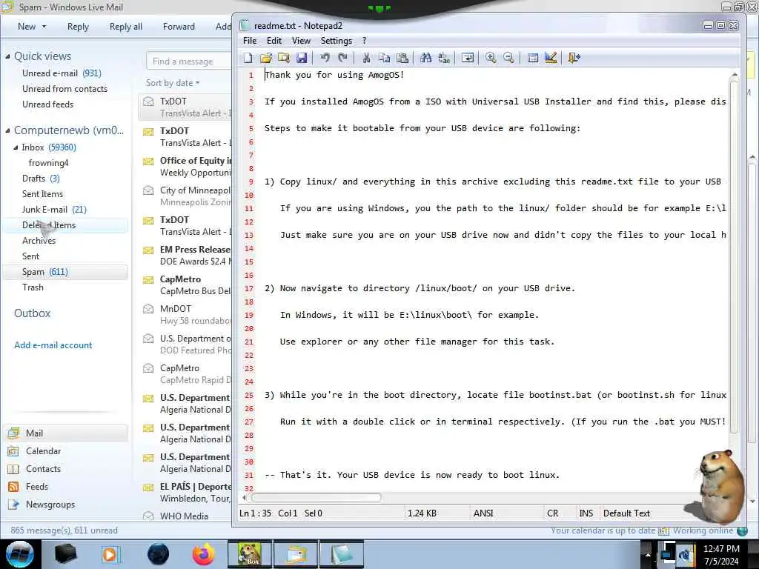Click the Replace icon in Notepad2 toolbar

[444, 58]
